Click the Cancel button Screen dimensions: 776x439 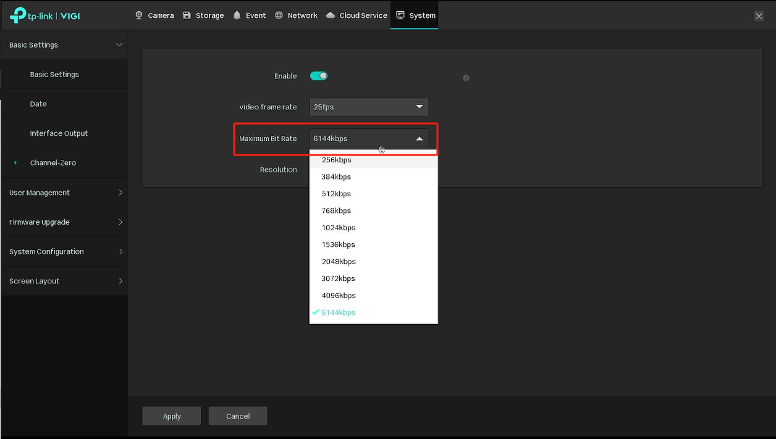pos(238,416)
